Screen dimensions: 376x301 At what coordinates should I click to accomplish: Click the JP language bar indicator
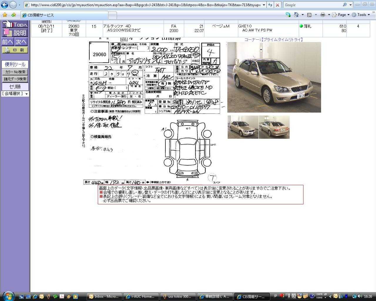(276, 296)
